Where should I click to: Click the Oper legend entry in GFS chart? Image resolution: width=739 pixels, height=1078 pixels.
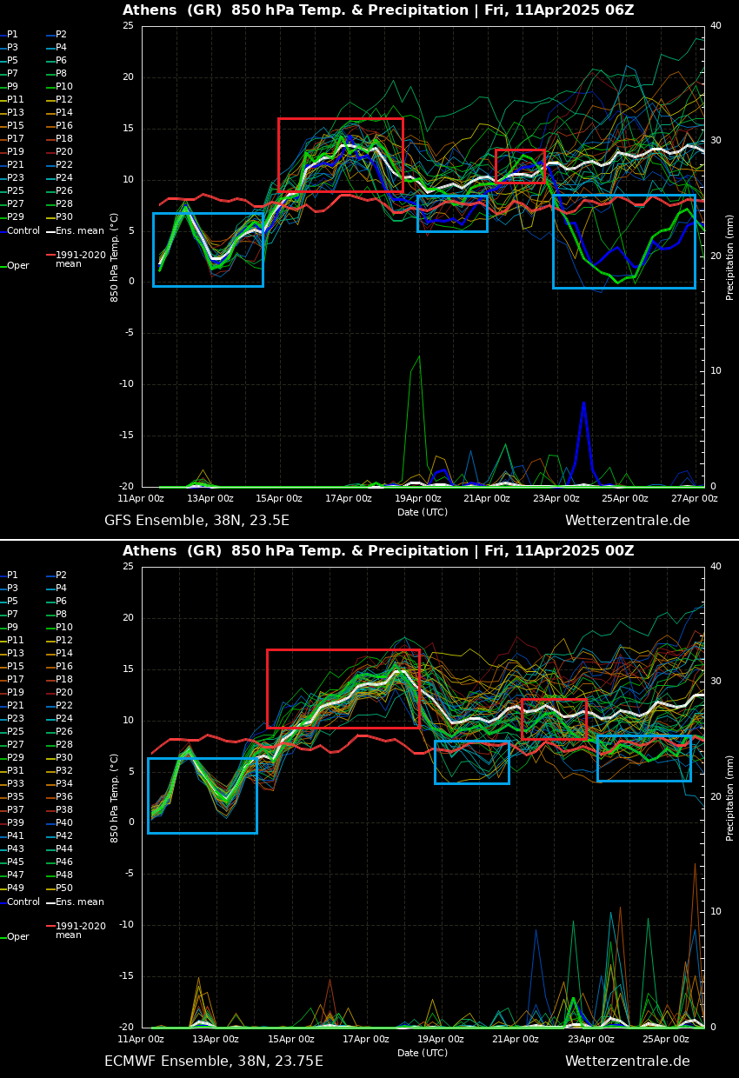tap(17, 266)
